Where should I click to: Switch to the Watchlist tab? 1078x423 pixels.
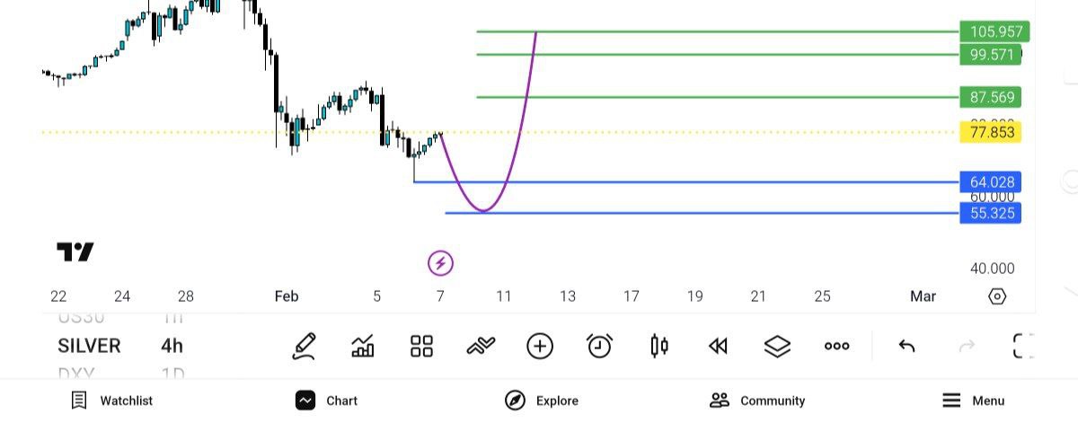point(111,401)
